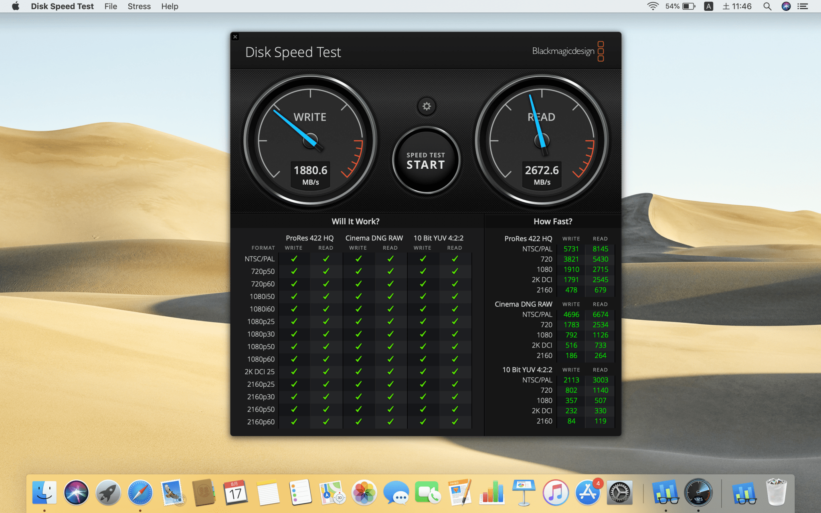Open System Preferences from the dock
The image size is (821, 513).
619,493
